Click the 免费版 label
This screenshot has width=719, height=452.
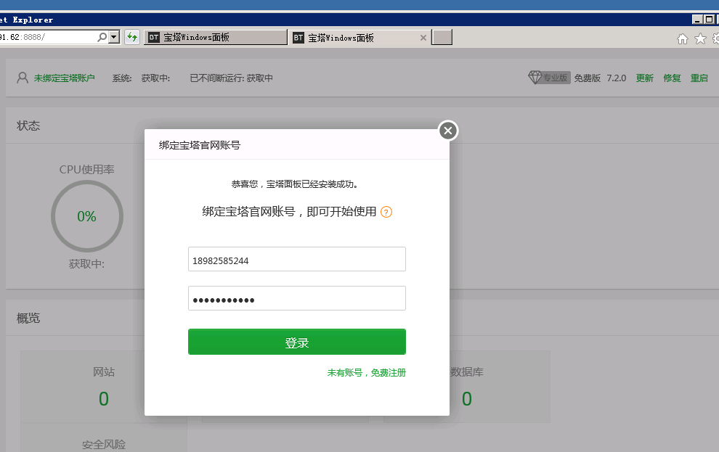[x=587, y=78]
